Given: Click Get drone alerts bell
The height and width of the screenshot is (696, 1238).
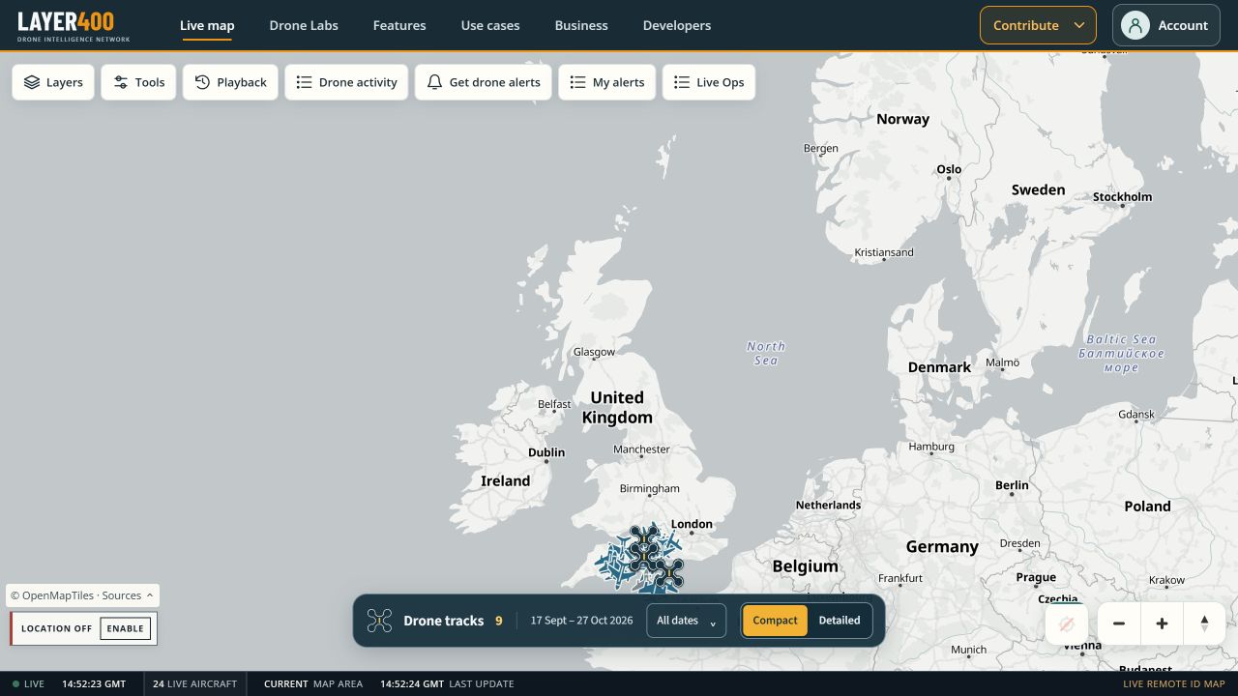Looking at the screenshot, I should pyautogui.click(x=434, y=82).
